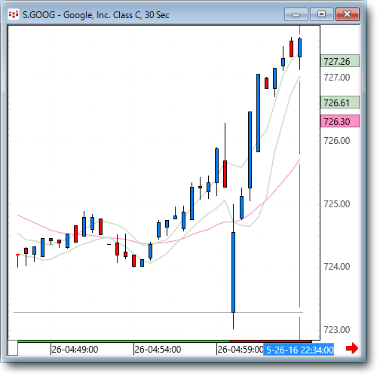Click the 727.00 price scale value
The height and width of the screenshot is (376, 380).
pyautogui.click(x=336, y=78)
